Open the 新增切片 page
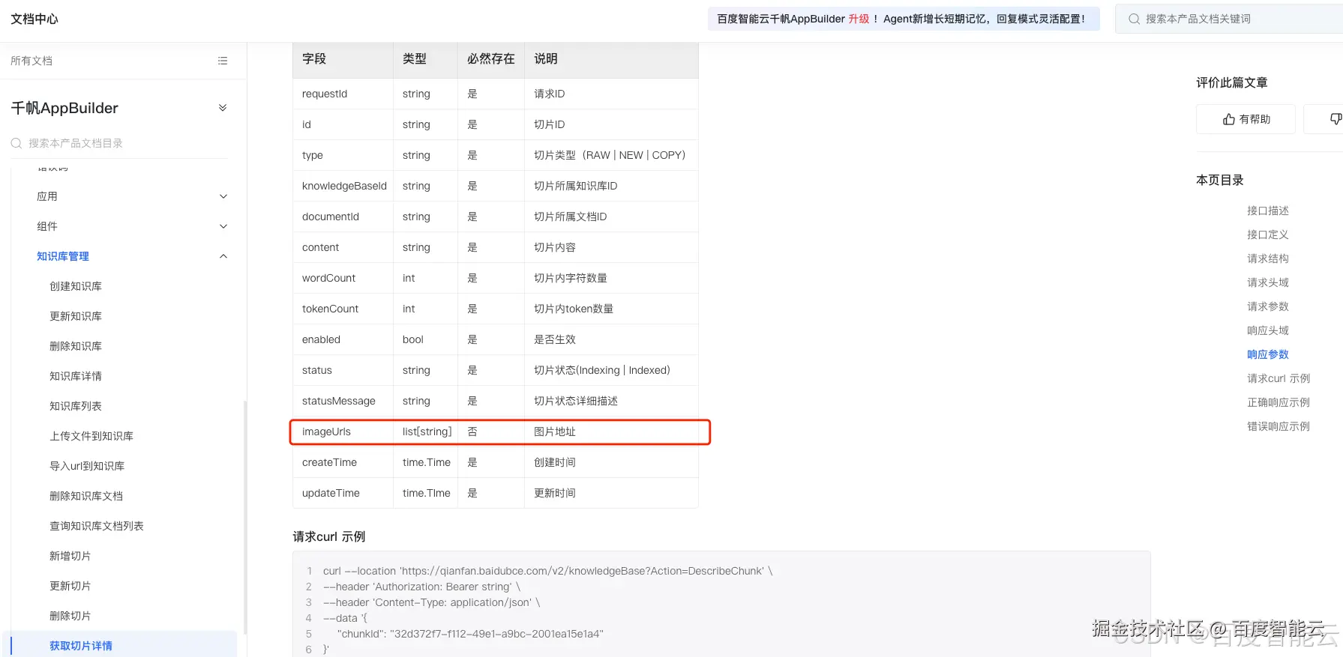The width and height of the screenshot is (1343, 657). [x=70, y=556]
